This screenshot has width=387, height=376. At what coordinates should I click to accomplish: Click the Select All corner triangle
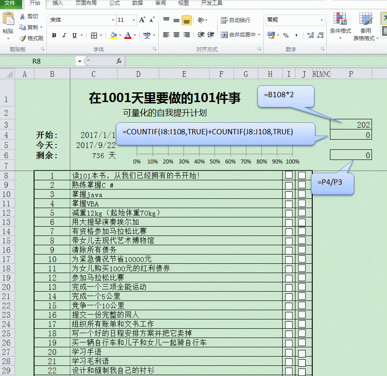[9, 74]
